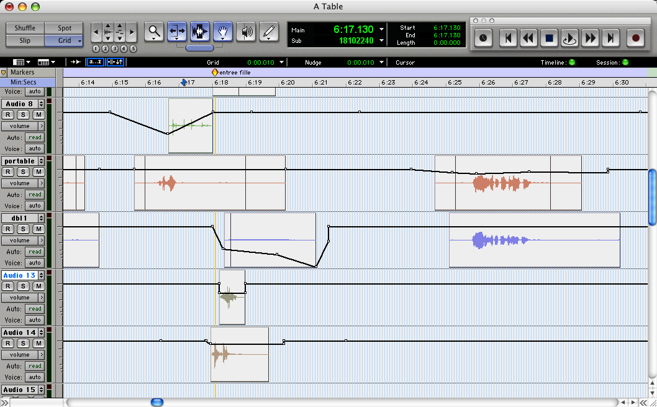
Task: Click the 'entree fille' timeline marker
Action: (x=215, y=73)
